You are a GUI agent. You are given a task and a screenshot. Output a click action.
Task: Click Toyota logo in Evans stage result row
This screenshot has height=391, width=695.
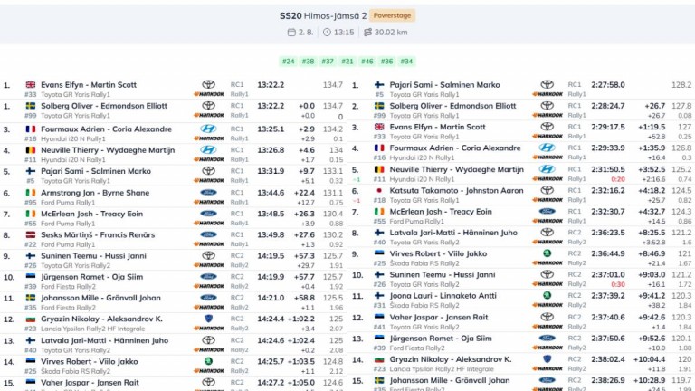tap(209, 84)
